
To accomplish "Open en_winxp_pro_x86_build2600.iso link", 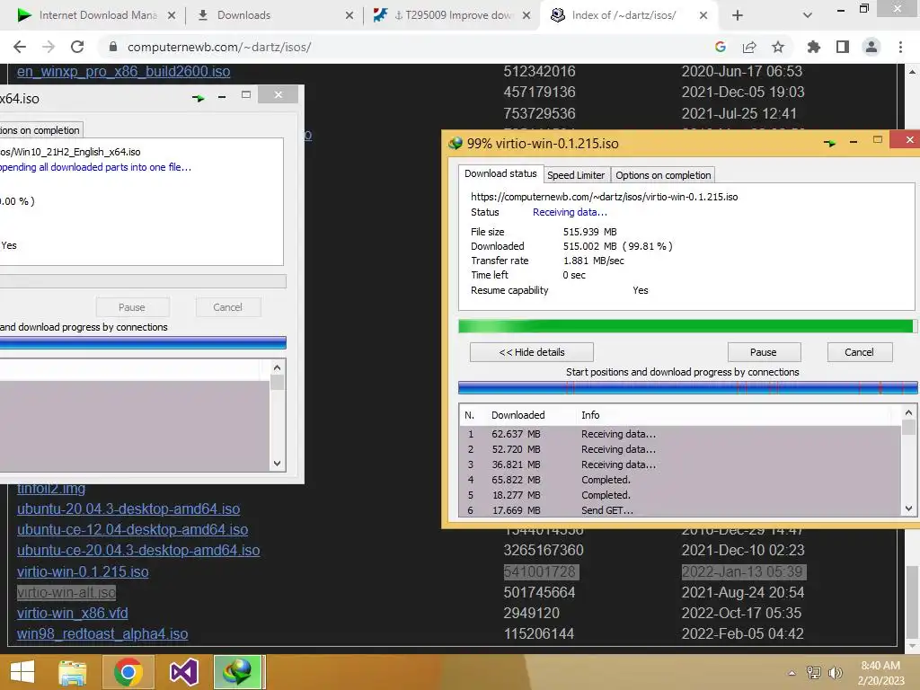I will [123, 72].
